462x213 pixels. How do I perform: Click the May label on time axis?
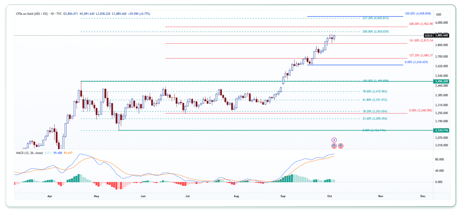point(96,196)
